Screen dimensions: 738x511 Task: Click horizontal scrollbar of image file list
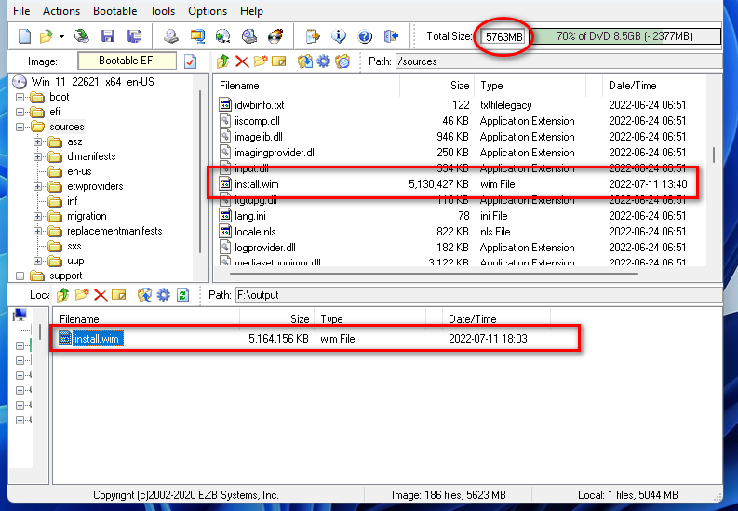(x=433, y=274)
